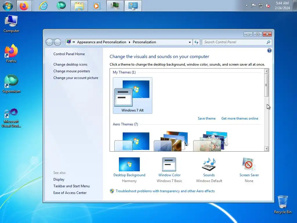The height and width of the screenshot is (223, 297).
Task: Open Change your account picture
Action: (x=76, y=78)
